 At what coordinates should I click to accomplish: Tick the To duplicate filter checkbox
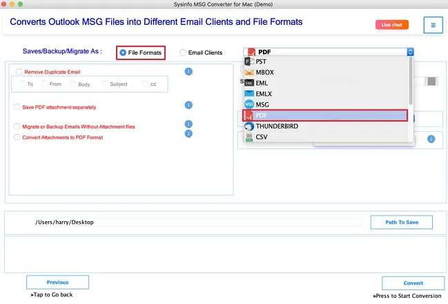21,84
